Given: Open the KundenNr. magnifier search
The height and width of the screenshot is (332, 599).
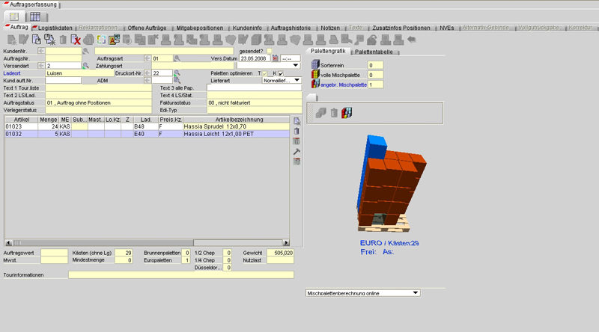Looking at the screenshot, I should click(x=86, y=51).
